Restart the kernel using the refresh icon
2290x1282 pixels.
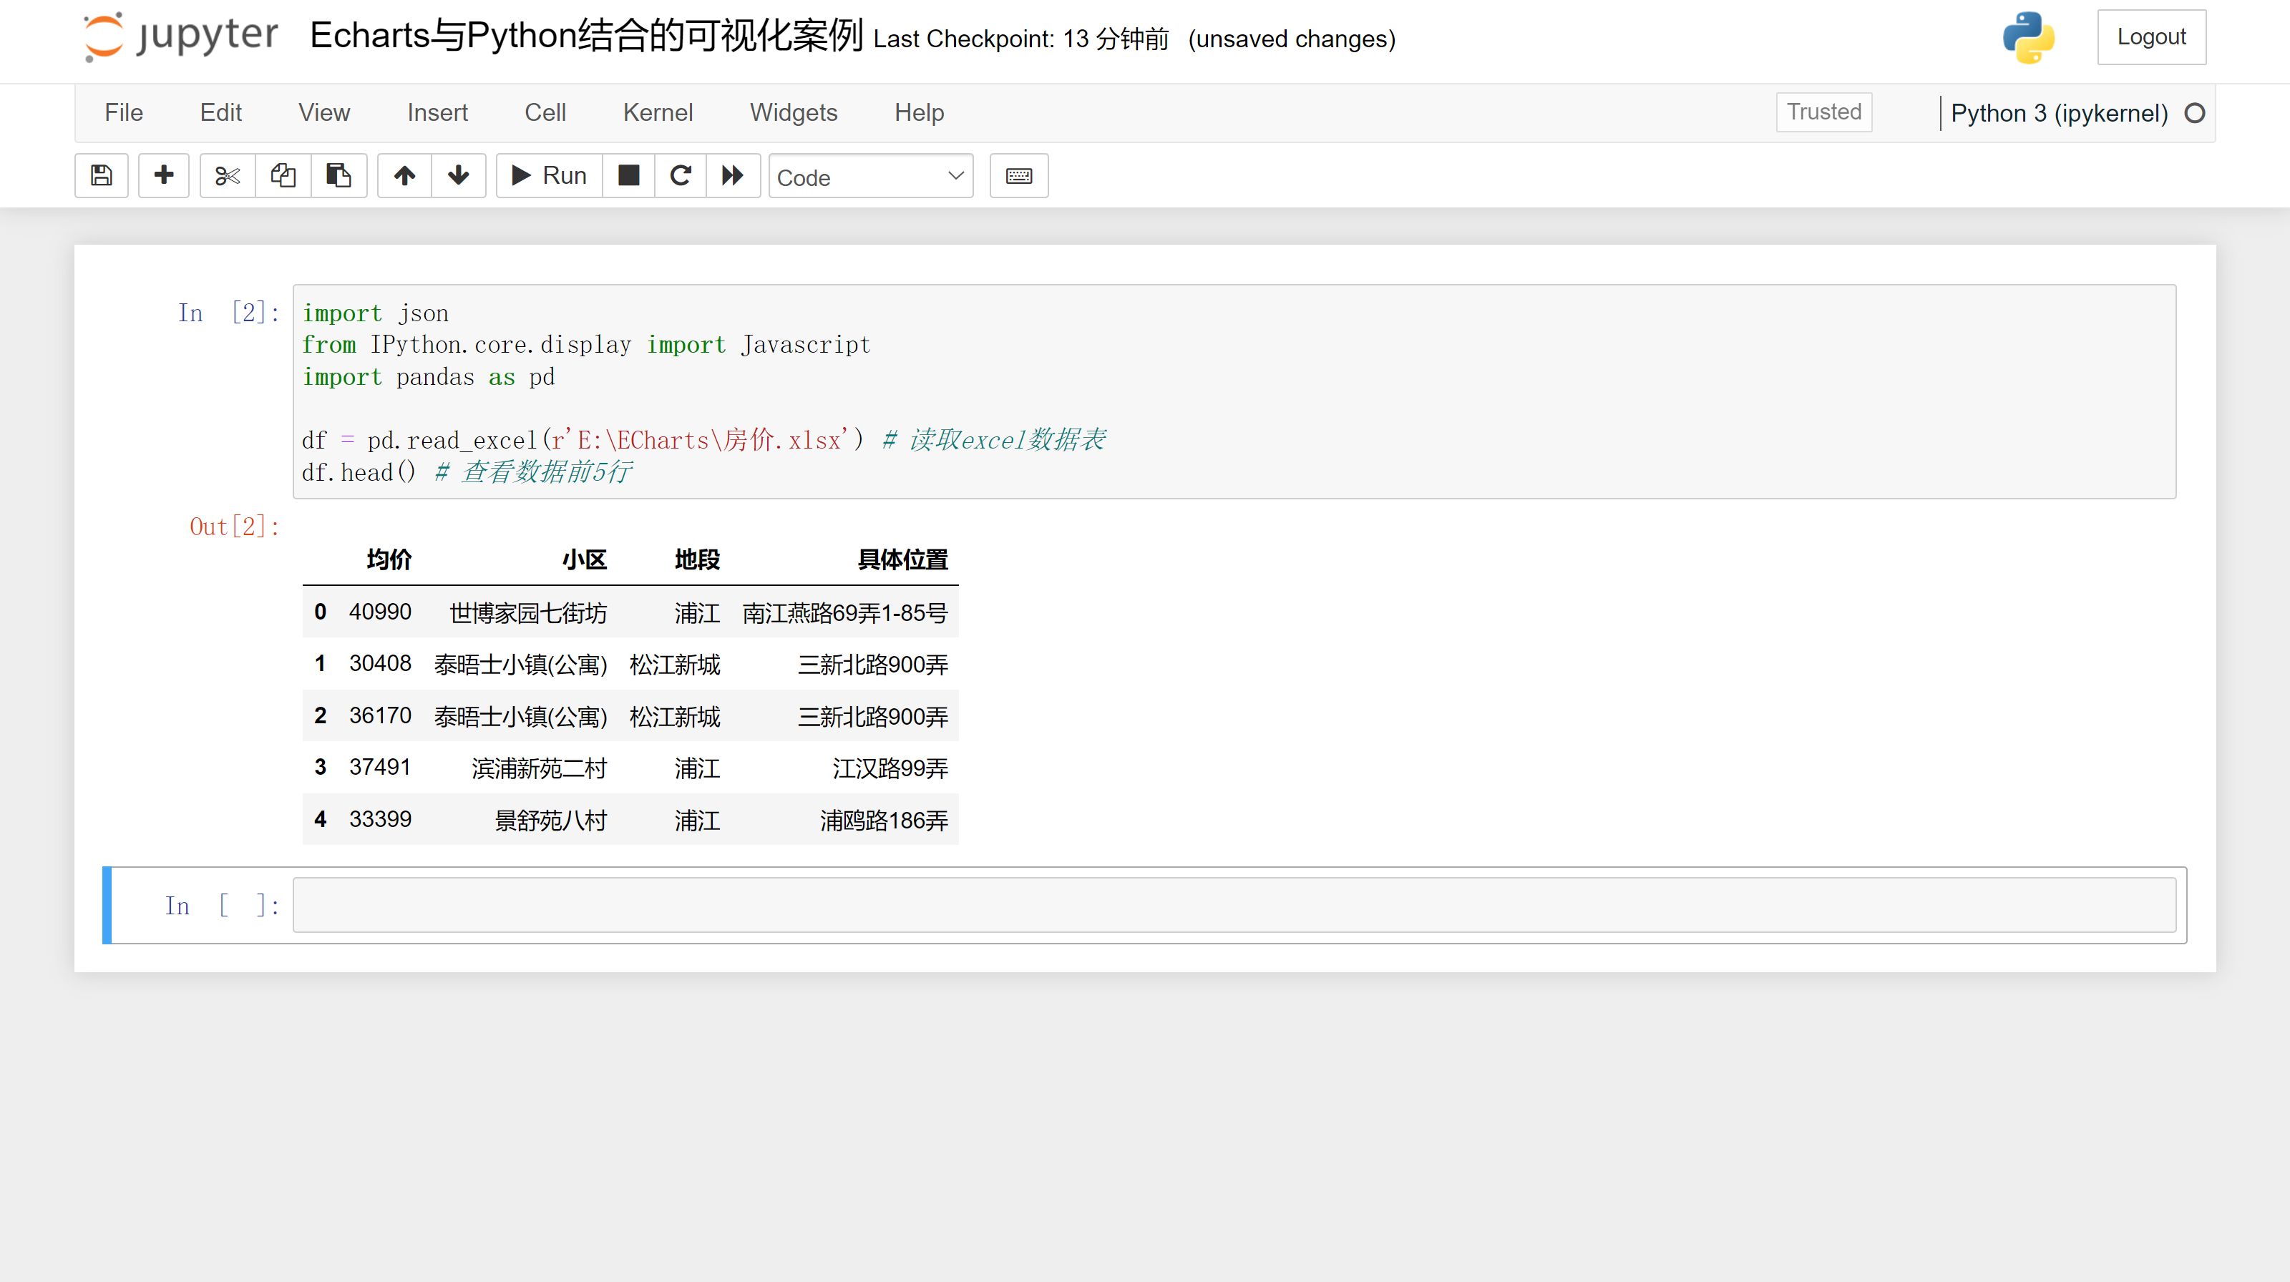681,175
